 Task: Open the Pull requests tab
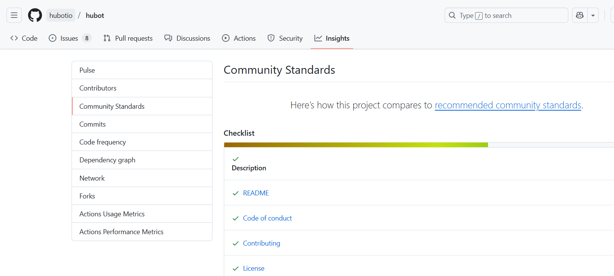point(128,38)
